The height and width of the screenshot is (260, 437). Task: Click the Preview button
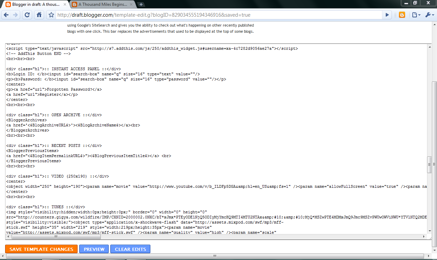click(94, 249)
